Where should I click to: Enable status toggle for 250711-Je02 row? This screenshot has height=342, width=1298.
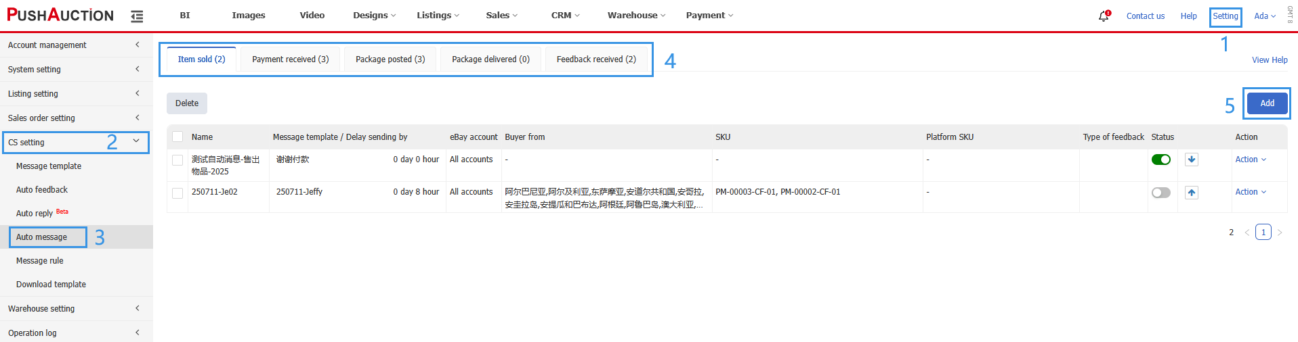1160,193
